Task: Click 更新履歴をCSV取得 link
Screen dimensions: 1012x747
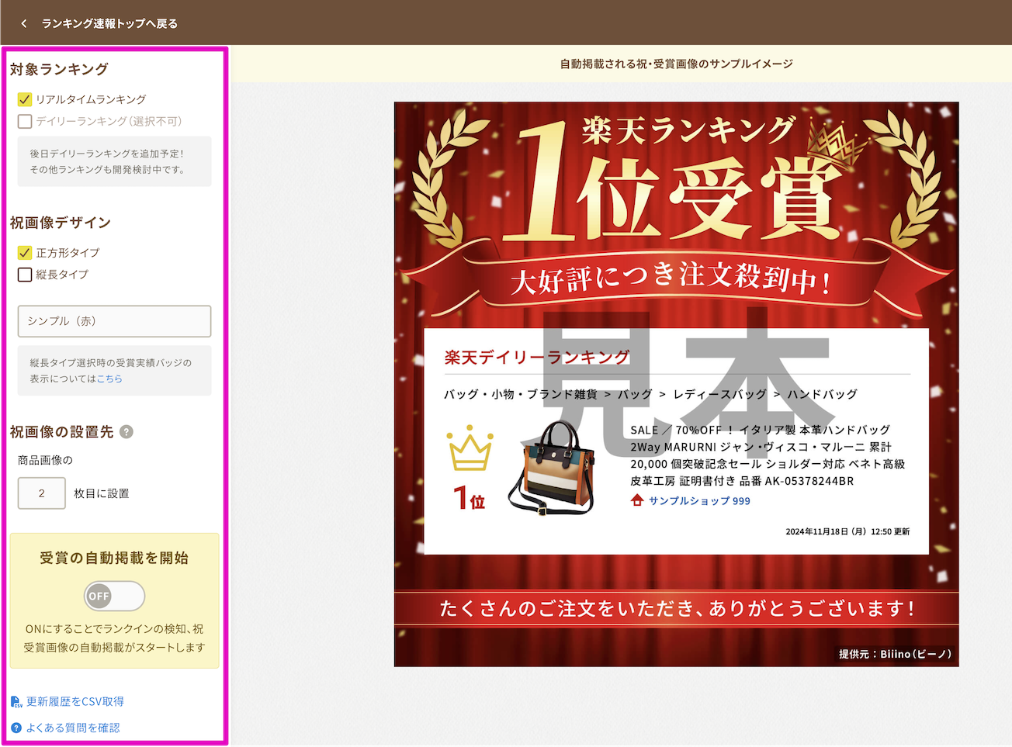Action: coord(75,701)
